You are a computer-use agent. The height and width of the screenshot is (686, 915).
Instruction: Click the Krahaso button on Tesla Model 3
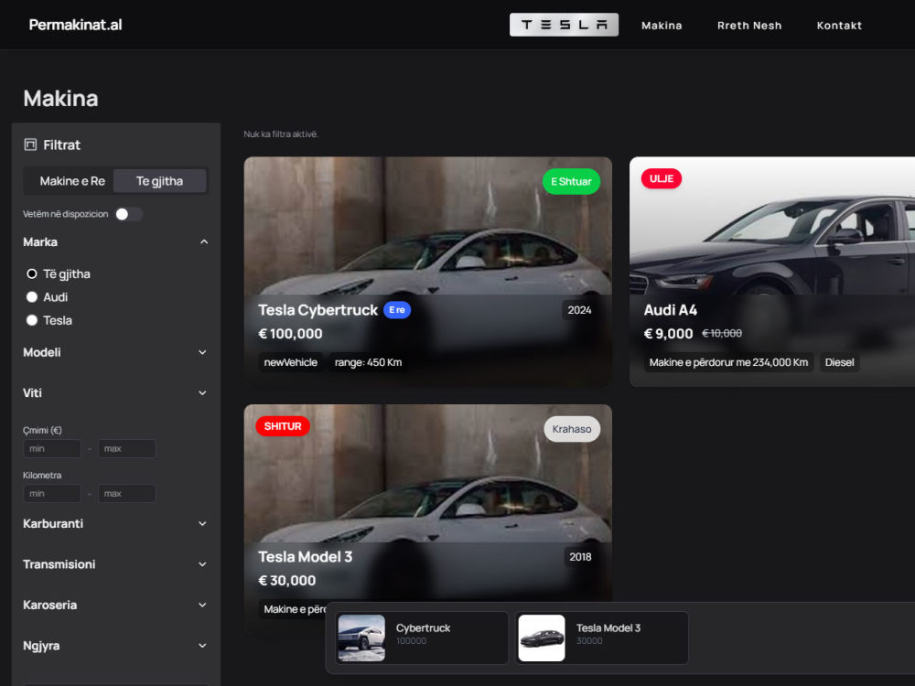(x=572, y=429)
